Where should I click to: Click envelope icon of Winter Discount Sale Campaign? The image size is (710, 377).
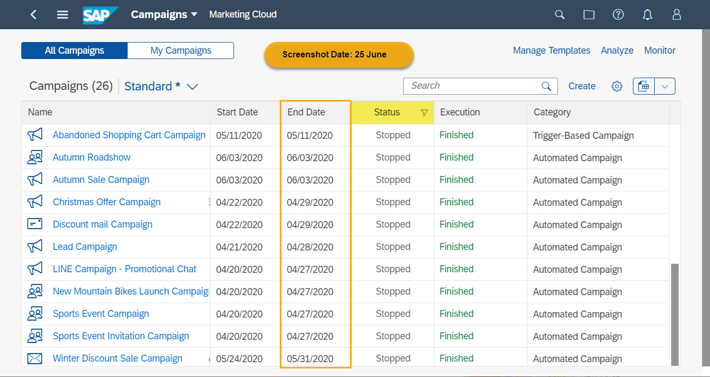pyautogui.click(x=35, y=358)
